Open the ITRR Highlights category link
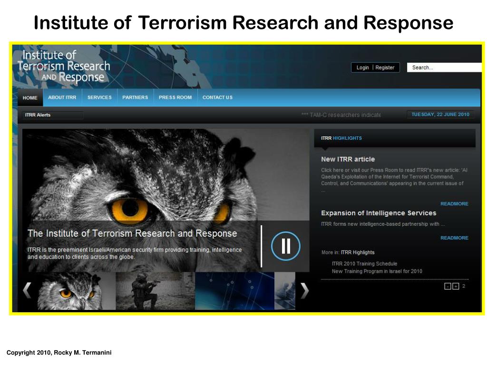The width and height of the screenshot is (487, 365). click(x=358, y=252)
